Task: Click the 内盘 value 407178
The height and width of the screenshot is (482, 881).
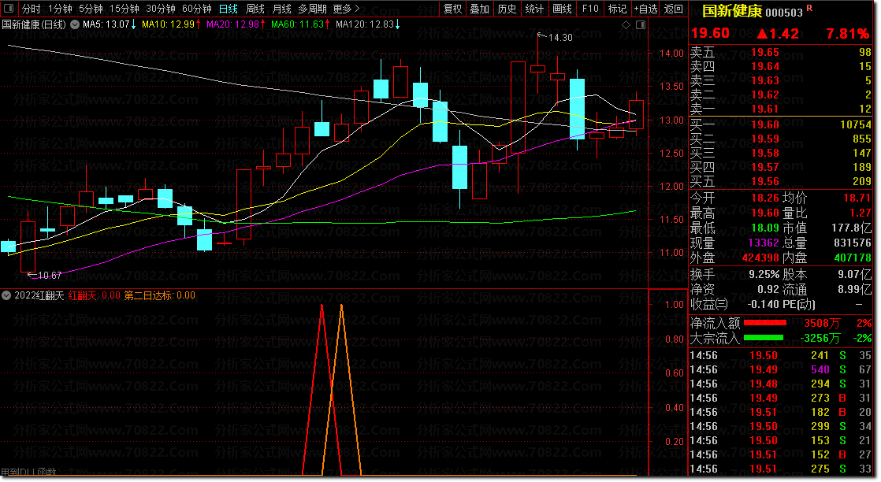Action: (853, 258)
